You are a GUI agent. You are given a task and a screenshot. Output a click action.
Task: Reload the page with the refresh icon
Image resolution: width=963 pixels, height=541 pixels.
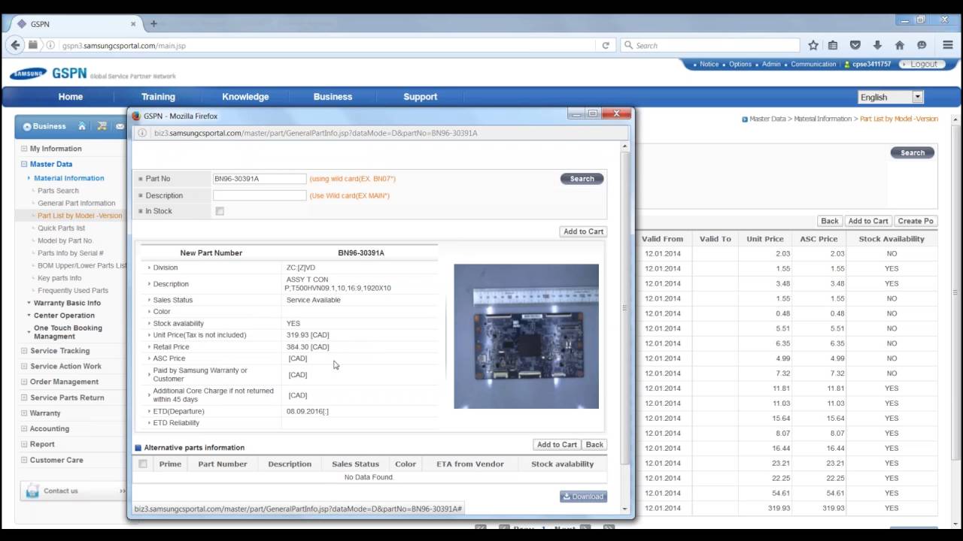coord(606,45)
